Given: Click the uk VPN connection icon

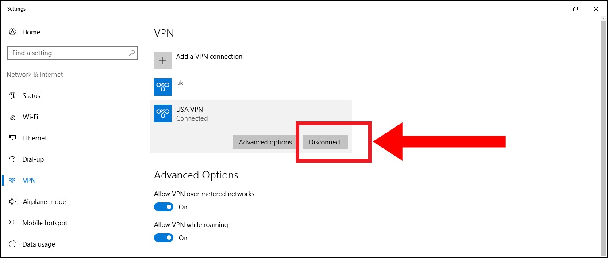Looking at the screenshot, I should click(x=163, y=87).
